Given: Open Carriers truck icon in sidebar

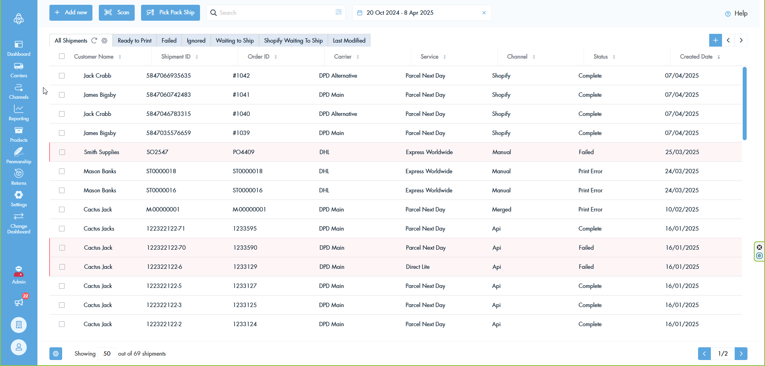Looking at the screenshot, I should coord(19,66).
